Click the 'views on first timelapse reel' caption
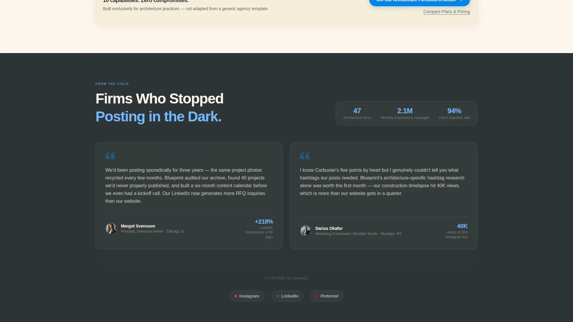The height and width of the screenshot is (322, 573). 456,235
